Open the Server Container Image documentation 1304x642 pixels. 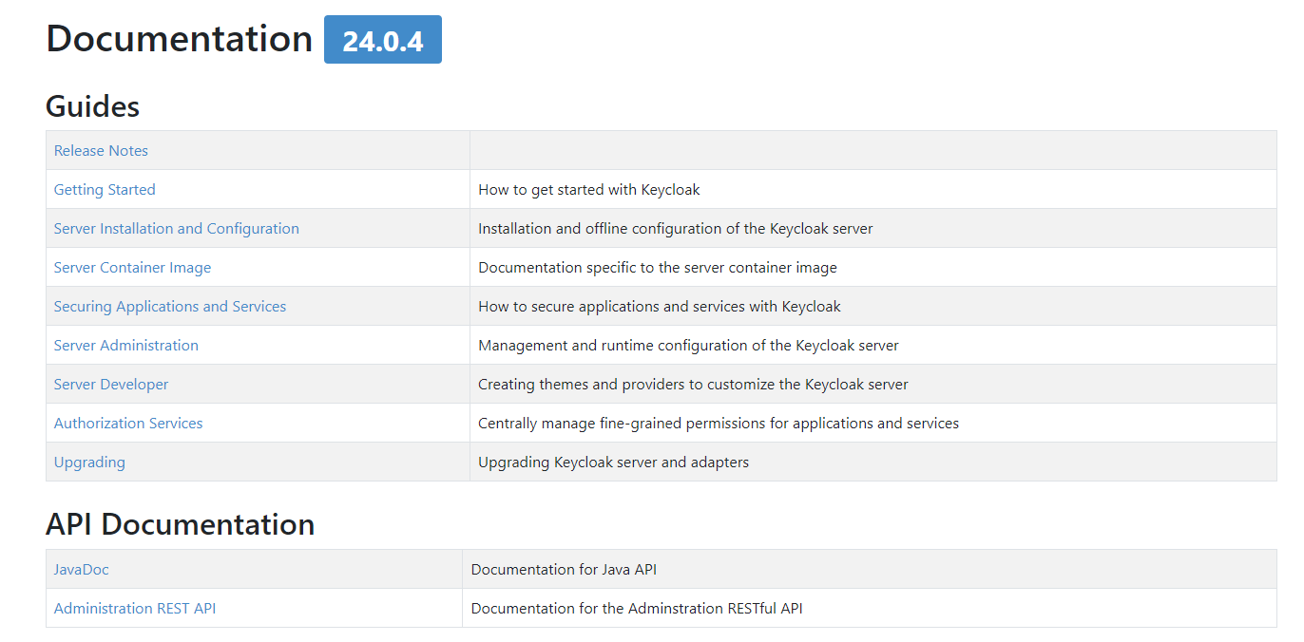(132, 267)
